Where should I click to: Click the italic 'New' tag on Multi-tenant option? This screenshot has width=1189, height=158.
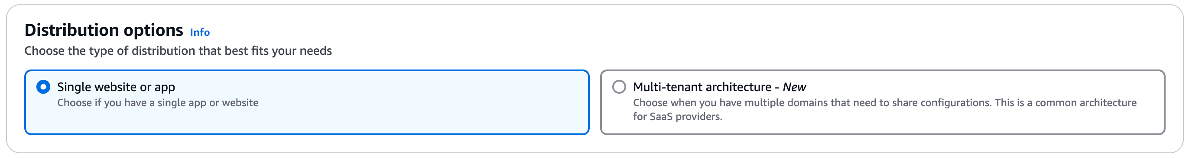pos(794,87)
